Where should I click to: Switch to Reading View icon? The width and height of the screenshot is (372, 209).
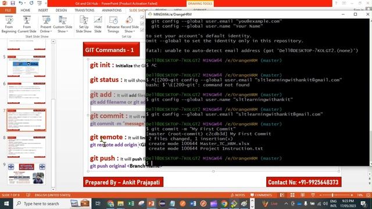(303, 195)
